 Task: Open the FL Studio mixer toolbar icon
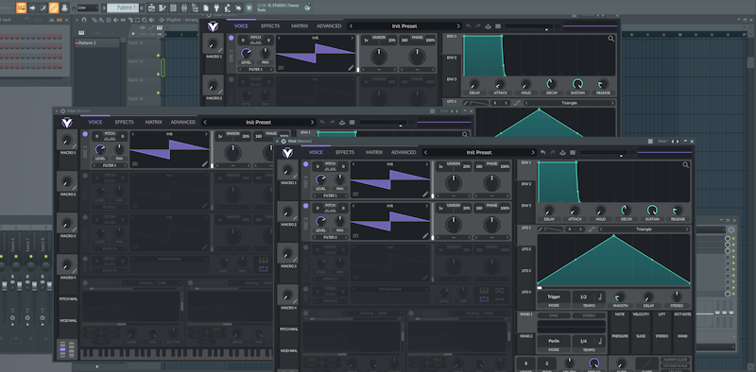[184, 8]
